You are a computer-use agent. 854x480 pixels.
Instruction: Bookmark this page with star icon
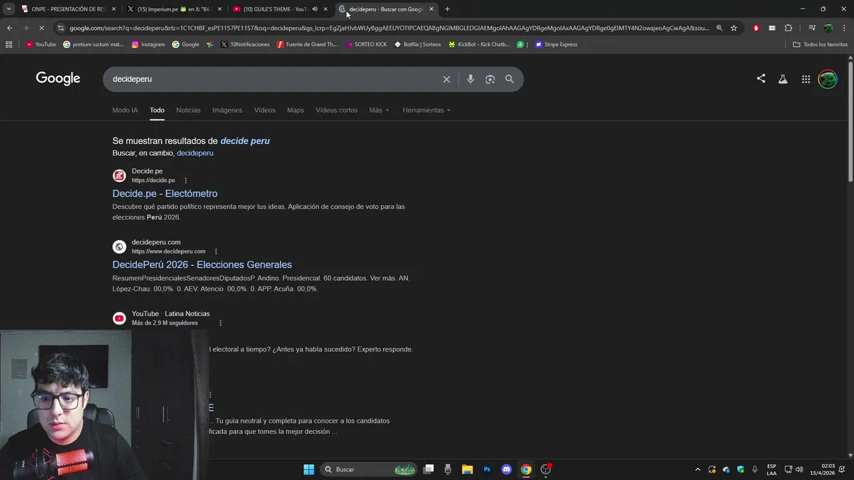(734, 28)
